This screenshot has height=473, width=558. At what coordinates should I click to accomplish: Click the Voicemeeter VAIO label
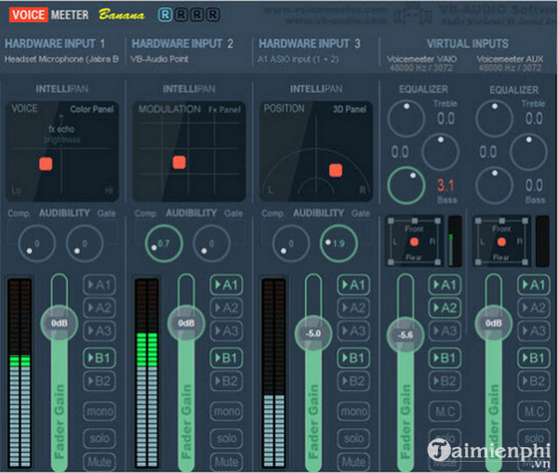pyautogui.click(x=421, y=59)
